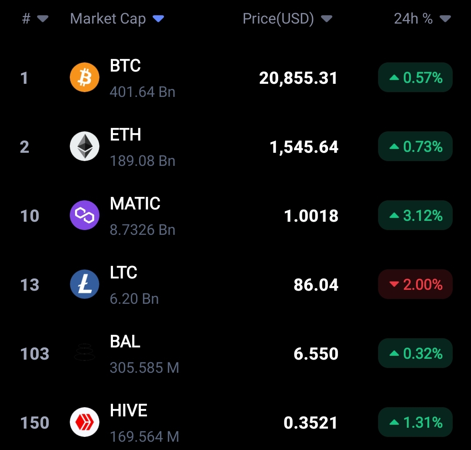
Task: Tap the red HIVE icon
Action: point(85,422)
